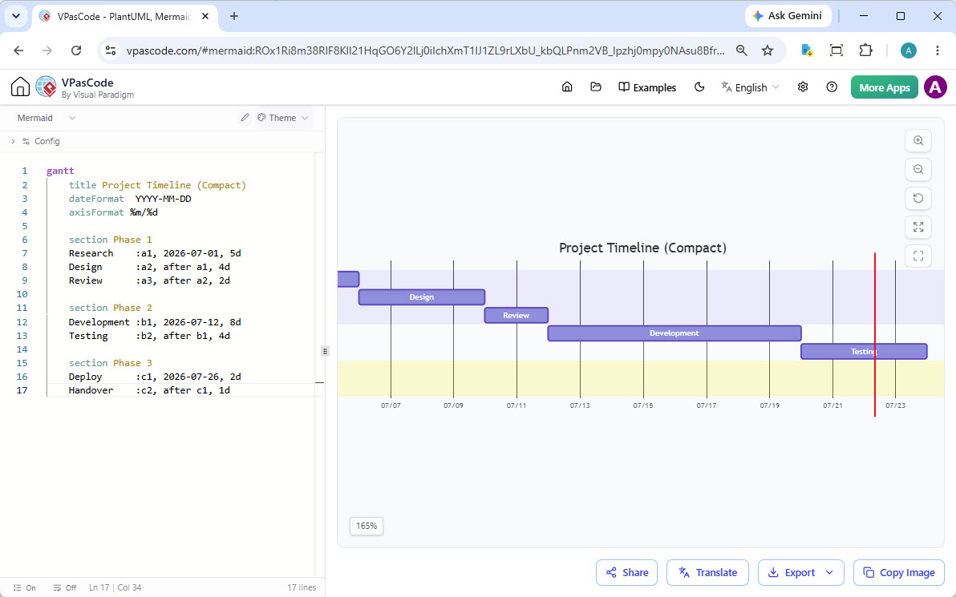
Task: Click the 'section Phase 2' code line
Action: (x=111, y=308)
